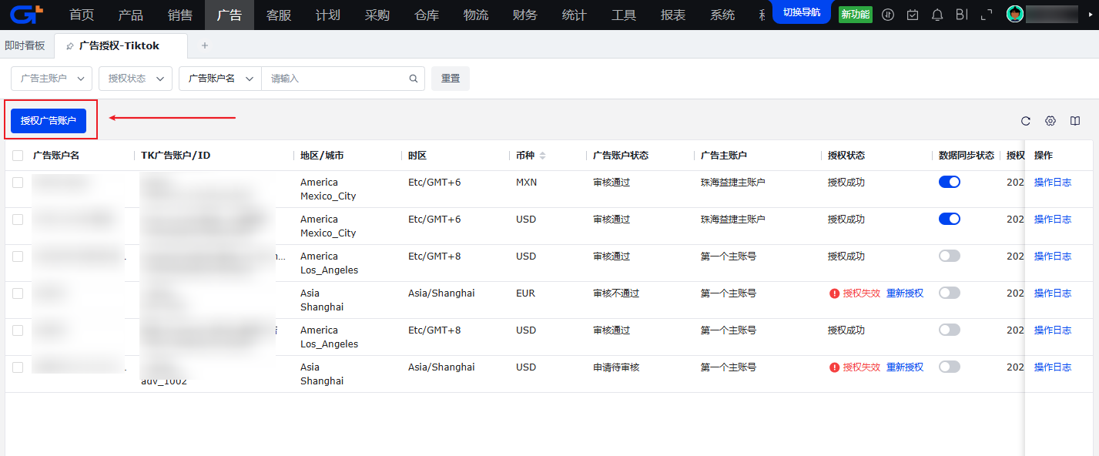Screen dimensions: 1099x456
Task: Toggle fullscreen mode icon
Action: coord(987,15)
